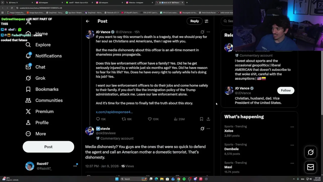The width and height of the screenshot is (323, 182).
Task: Open Spotify from the taskbar
Action: (184, 179)
